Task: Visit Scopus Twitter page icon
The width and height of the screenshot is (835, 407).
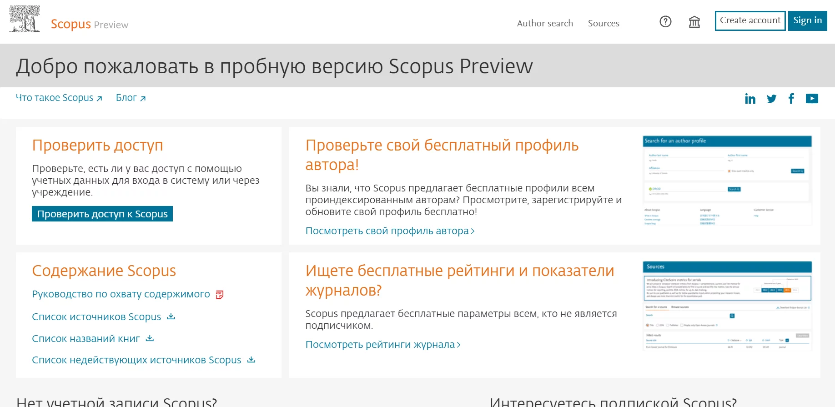Action: (771, 99)
